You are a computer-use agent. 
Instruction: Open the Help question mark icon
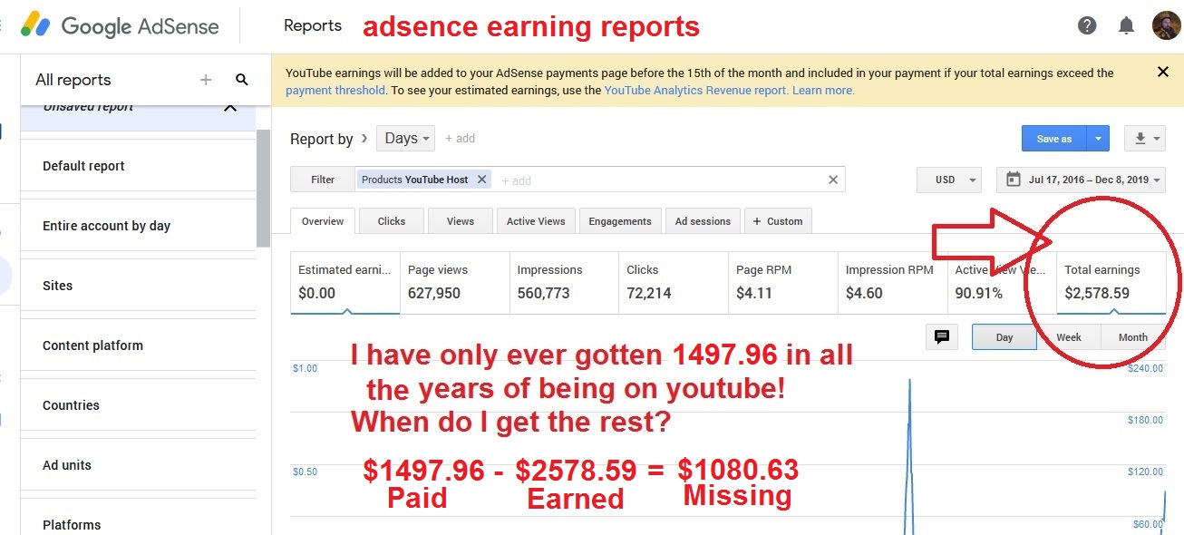(1087, 25)
